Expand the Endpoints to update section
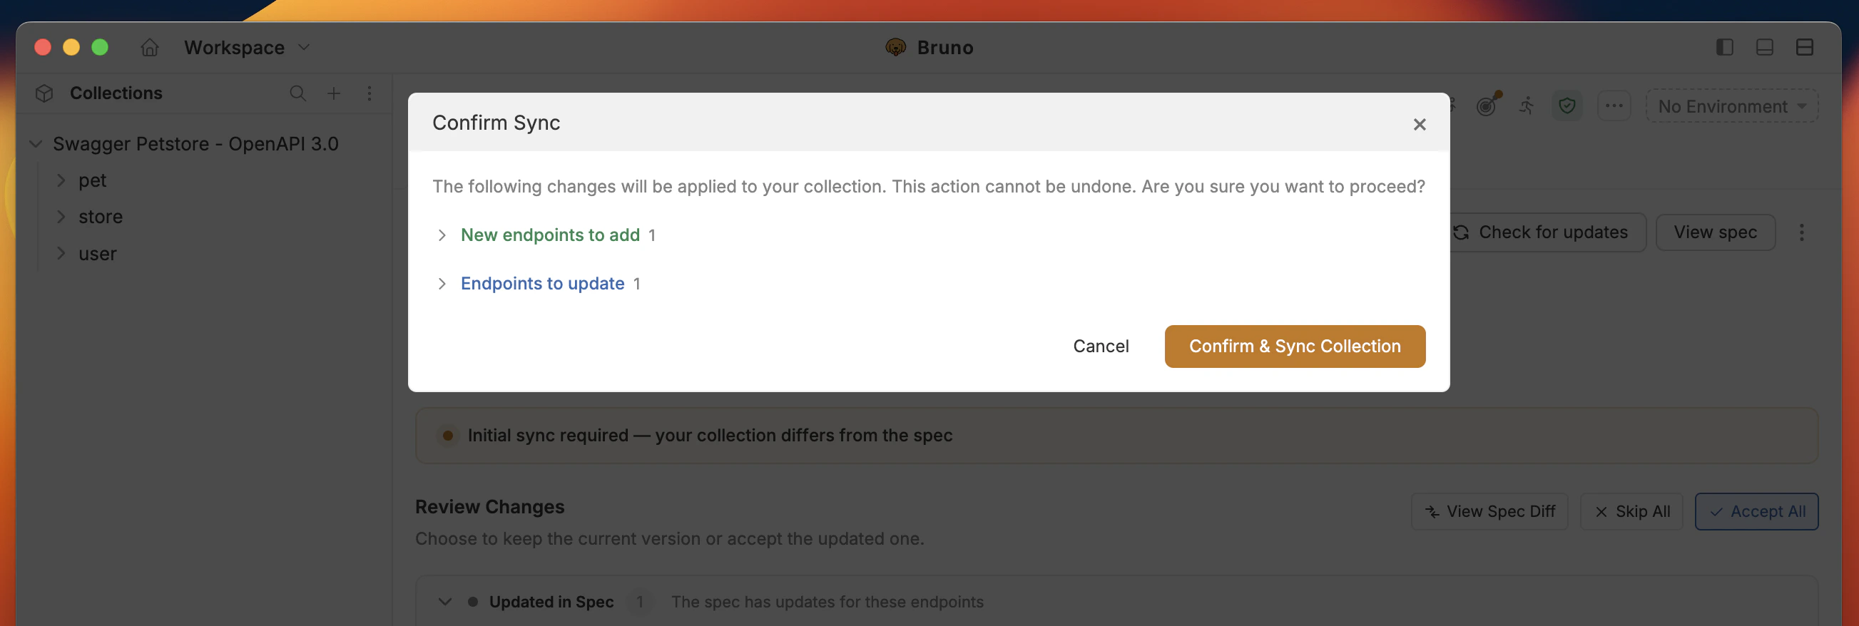The width and height of the screenshot is (1859, 626). (442, 284)
